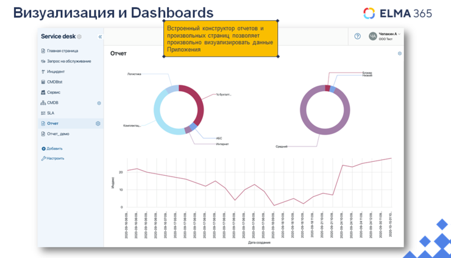Open the Сервис sidebar item

tap(54, 92)
